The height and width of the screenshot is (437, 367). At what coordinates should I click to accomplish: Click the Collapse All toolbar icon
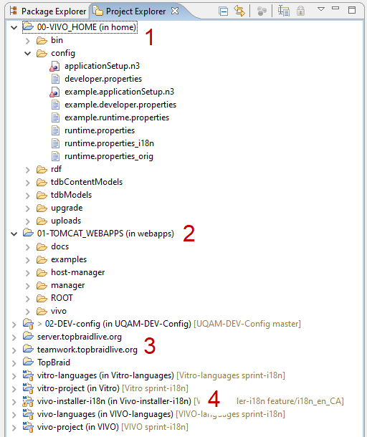coord(224,11)
